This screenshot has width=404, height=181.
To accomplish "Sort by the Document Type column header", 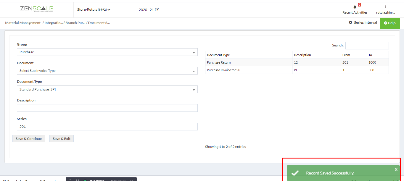I will click(x=249, y=55).
